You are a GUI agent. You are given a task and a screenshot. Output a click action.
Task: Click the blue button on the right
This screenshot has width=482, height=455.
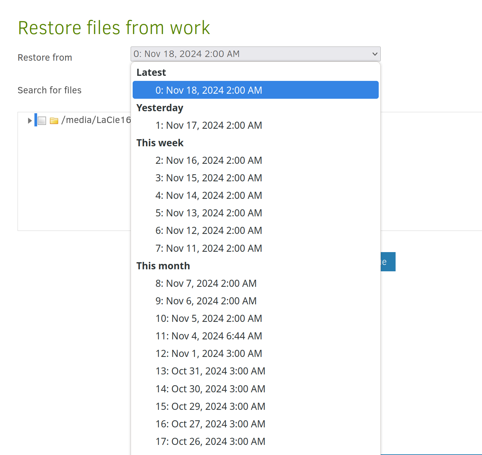(x=387, y=262)
